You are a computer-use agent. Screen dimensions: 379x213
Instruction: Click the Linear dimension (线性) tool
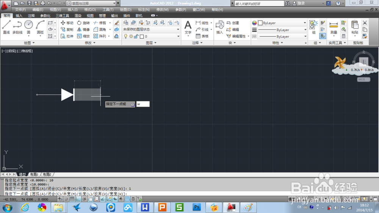coord(202,23)
